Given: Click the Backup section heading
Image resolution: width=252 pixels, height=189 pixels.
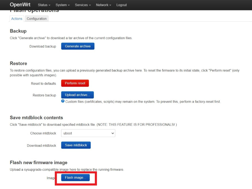Looking at the screenshot, I should pos(18,31).
